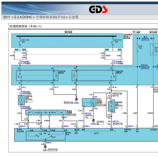Open PHOTO 94 reference box
This screenshot has height=156, width=158.
click(100, 123)
